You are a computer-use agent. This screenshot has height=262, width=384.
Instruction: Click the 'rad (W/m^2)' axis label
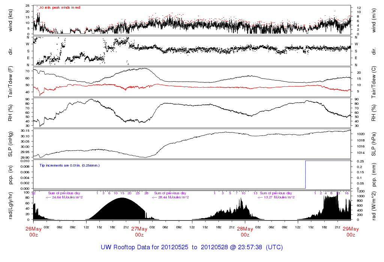(374, 206)
